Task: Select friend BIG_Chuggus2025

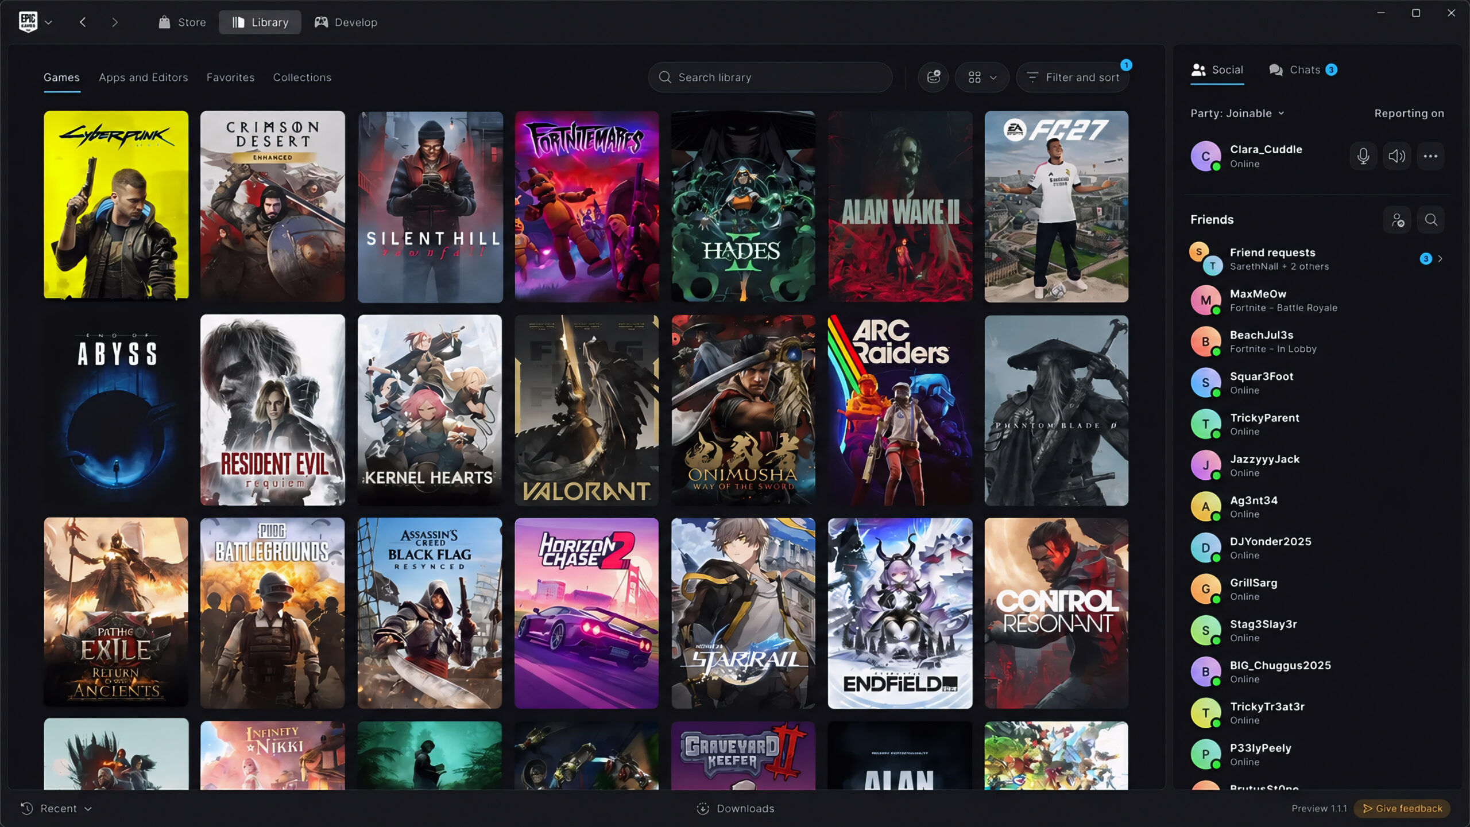Action: pyautogui.click(x=1316, y=672)
